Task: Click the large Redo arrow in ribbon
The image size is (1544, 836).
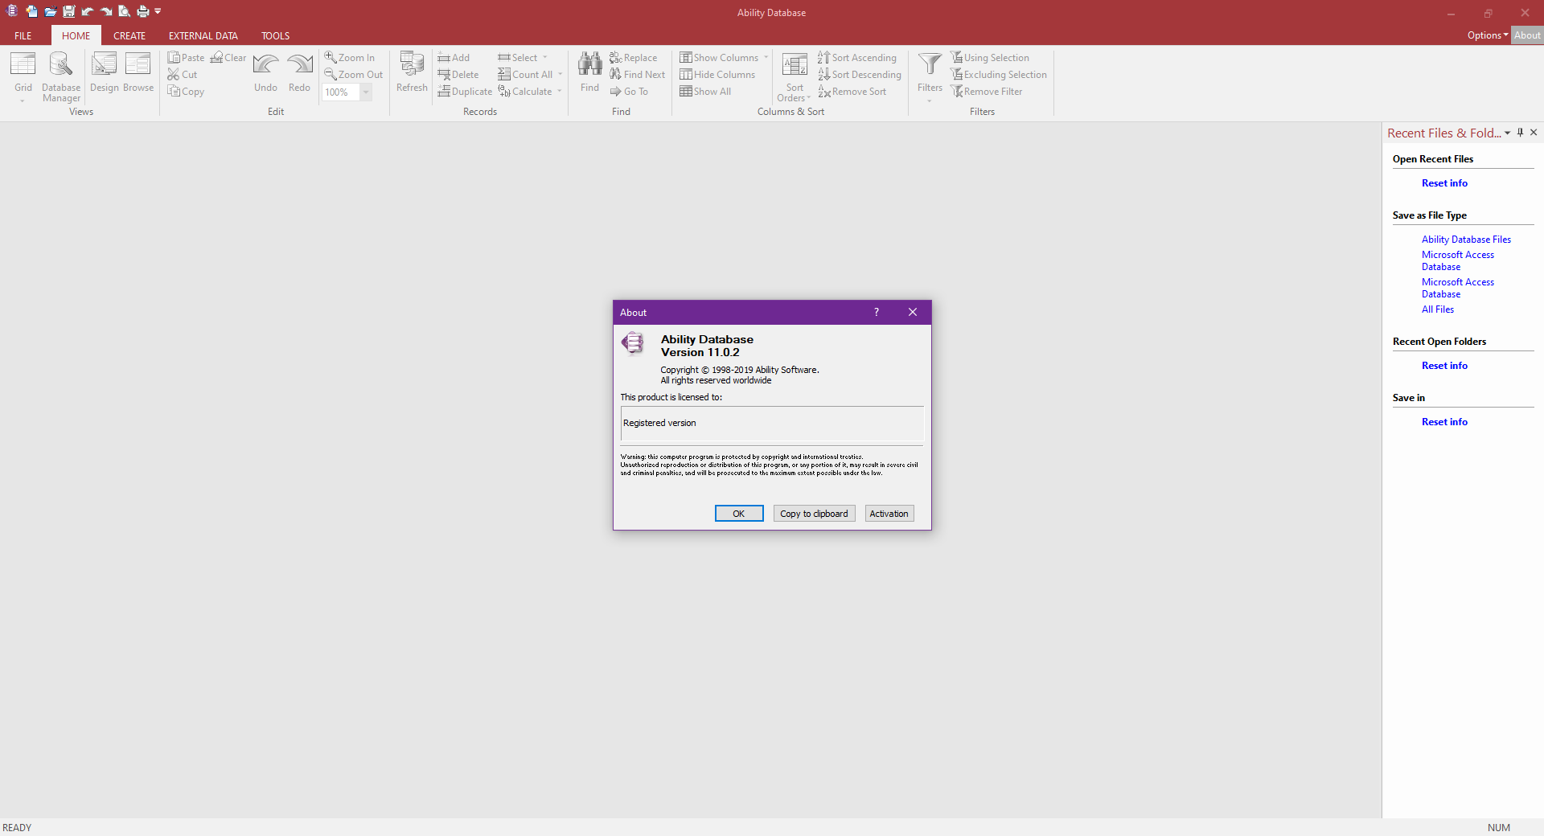Action: click(299, 72)
